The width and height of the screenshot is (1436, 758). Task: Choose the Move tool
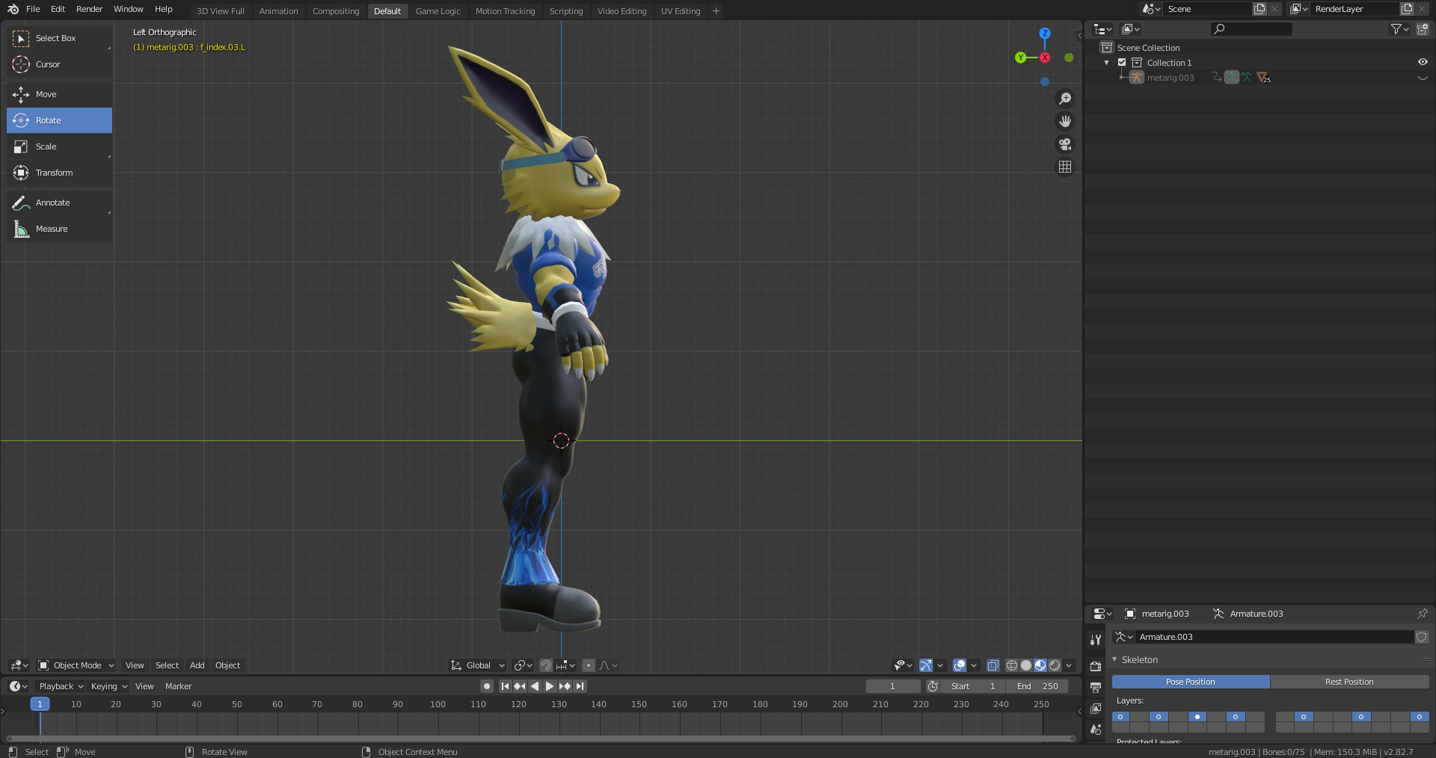tap(59, 94)
